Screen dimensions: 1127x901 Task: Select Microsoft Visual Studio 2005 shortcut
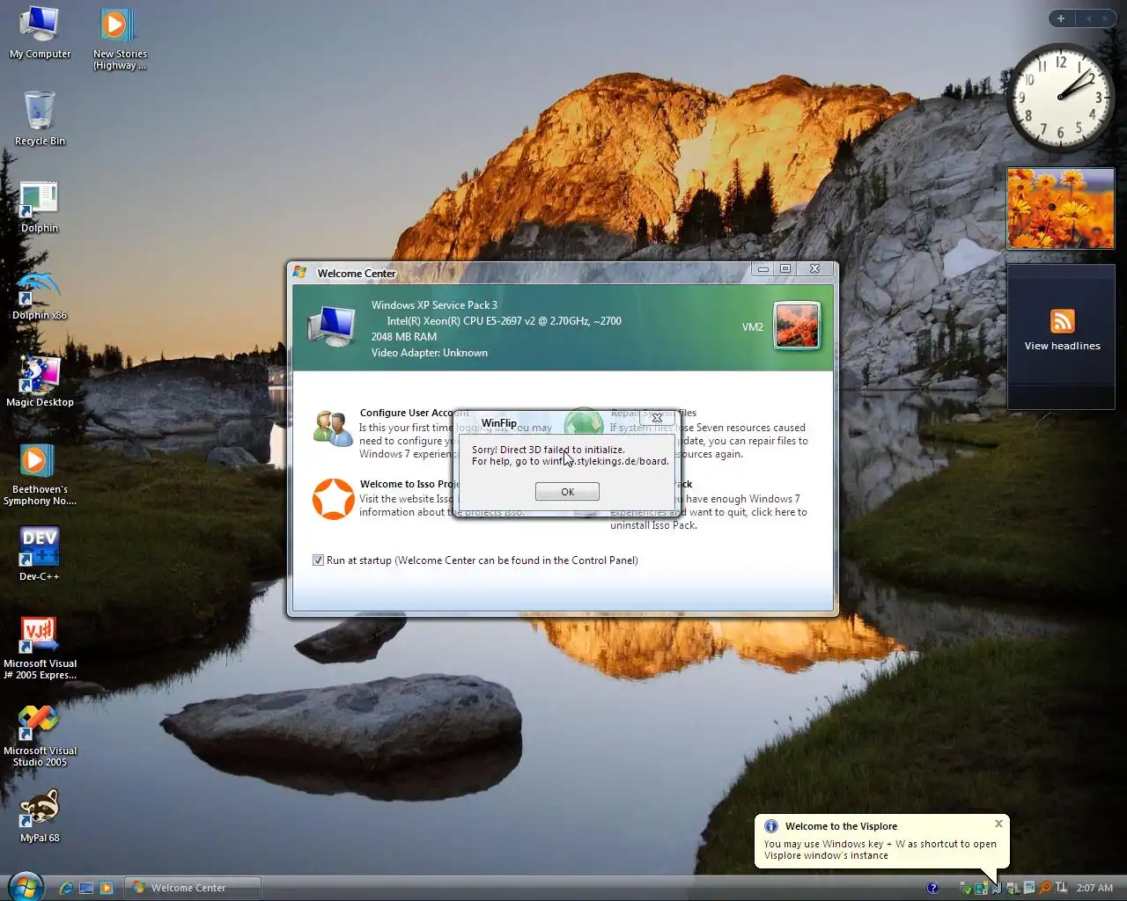click(x=40, y=736)
